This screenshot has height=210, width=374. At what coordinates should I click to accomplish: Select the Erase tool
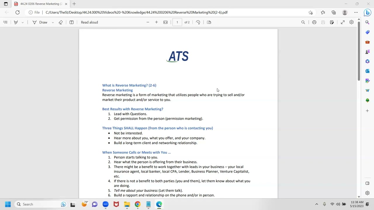point(61,22)
